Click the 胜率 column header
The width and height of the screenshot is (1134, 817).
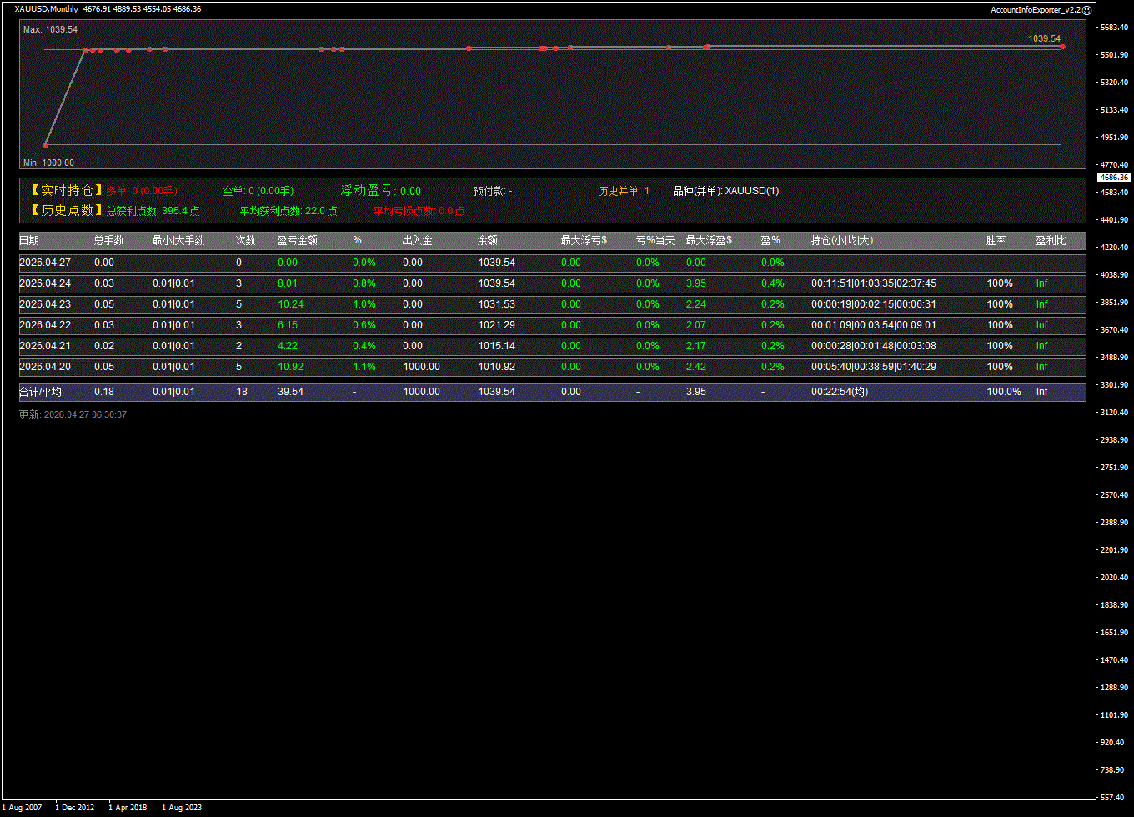(x=996, y=241)
